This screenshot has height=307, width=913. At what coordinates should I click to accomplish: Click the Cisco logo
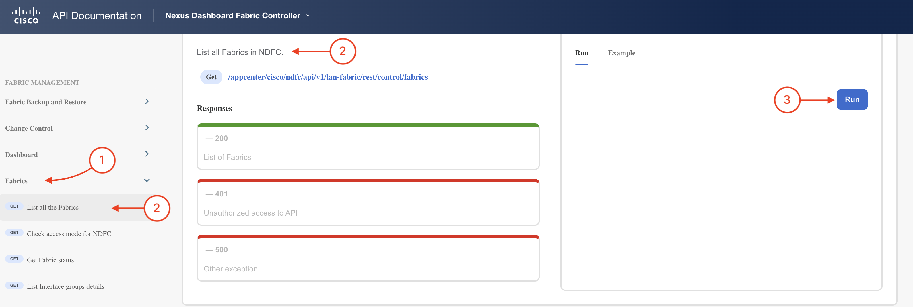26,15
